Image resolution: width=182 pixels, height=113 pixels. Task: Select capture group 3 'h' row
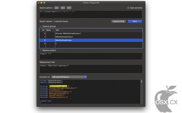(x=91, y=44)
